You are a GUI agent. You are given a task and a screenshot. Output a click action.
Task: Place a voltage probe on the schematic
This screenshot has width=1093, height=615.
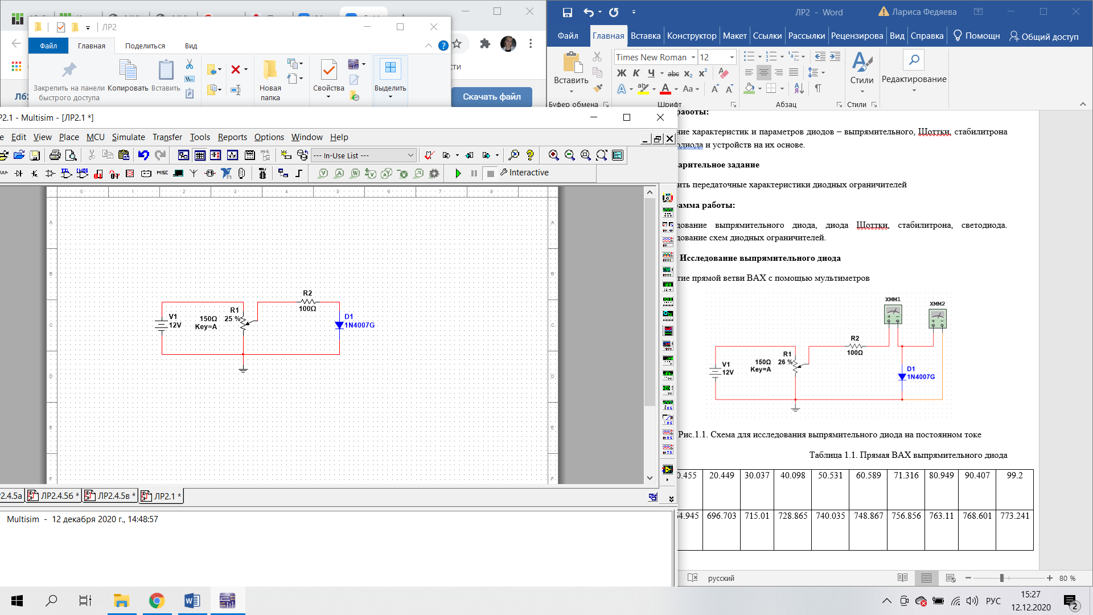pyautogui.click(x=323, y=173)
